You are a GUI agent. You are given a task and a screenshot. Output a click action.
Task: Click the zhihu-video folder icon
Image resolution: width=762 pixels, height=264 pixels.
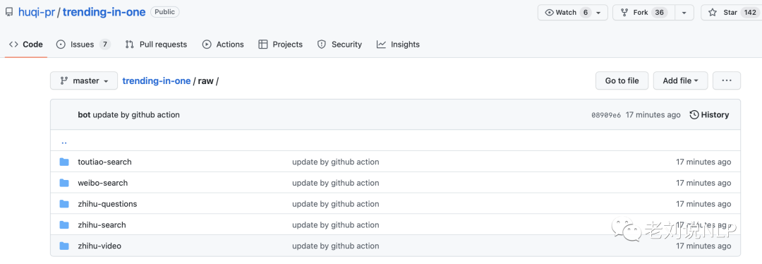pyautogui.click(x=64, y=246)
